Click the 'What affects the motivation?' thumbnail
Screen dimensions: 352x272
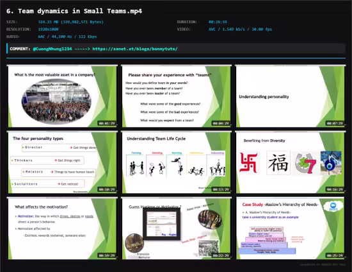tap(63, 228)
